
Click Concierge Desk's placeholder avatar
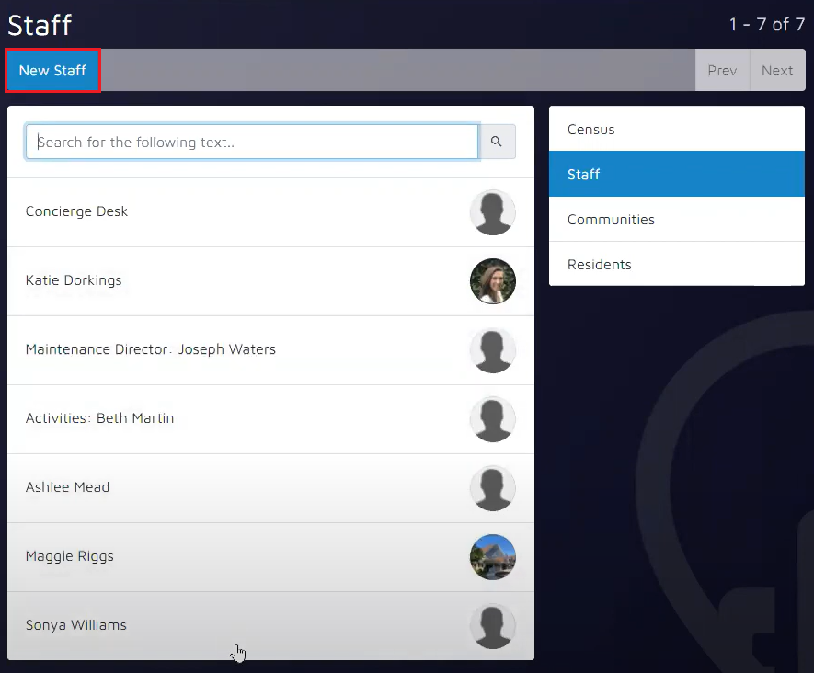(492, 212)
